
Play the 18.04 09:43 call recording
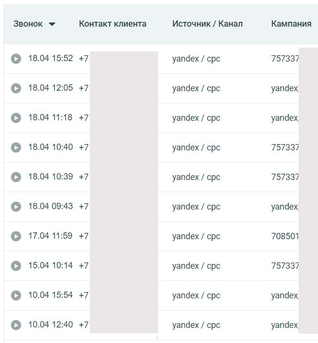pos(16,207)
